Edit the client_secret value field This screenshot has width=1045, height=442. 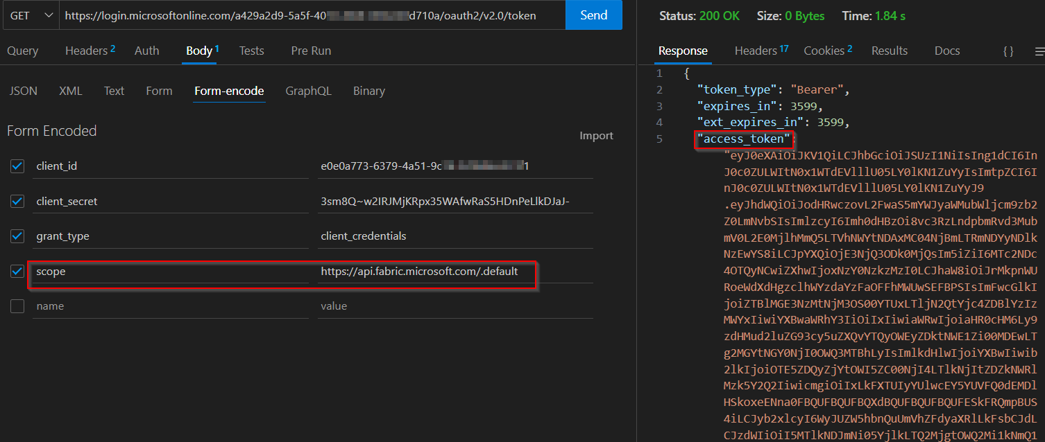click(x=455, y=202)
